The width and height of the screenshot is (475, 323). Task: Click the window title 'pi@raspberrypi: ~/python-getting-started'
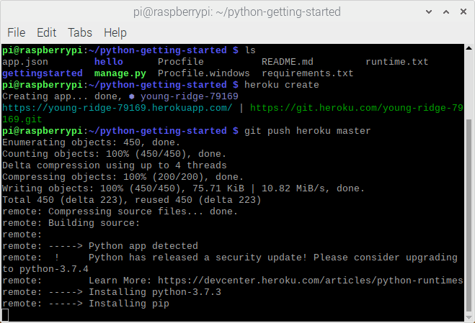point(237,12)
